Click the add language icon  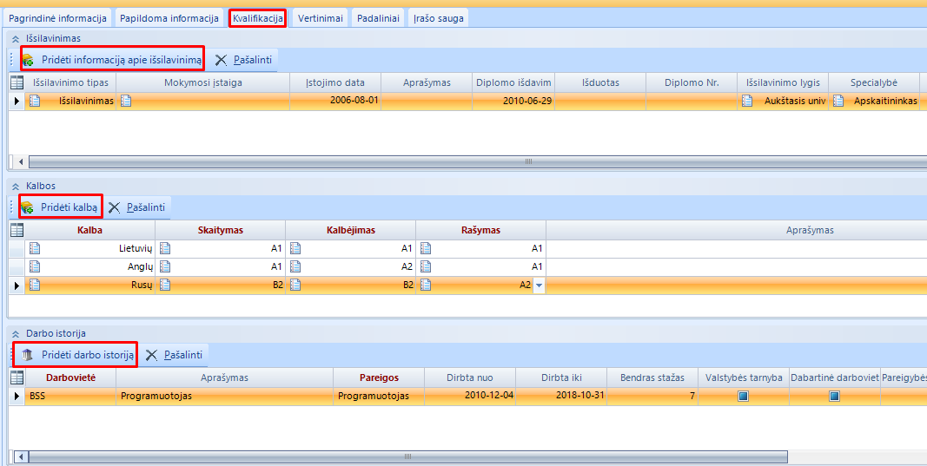click(27, 207)
